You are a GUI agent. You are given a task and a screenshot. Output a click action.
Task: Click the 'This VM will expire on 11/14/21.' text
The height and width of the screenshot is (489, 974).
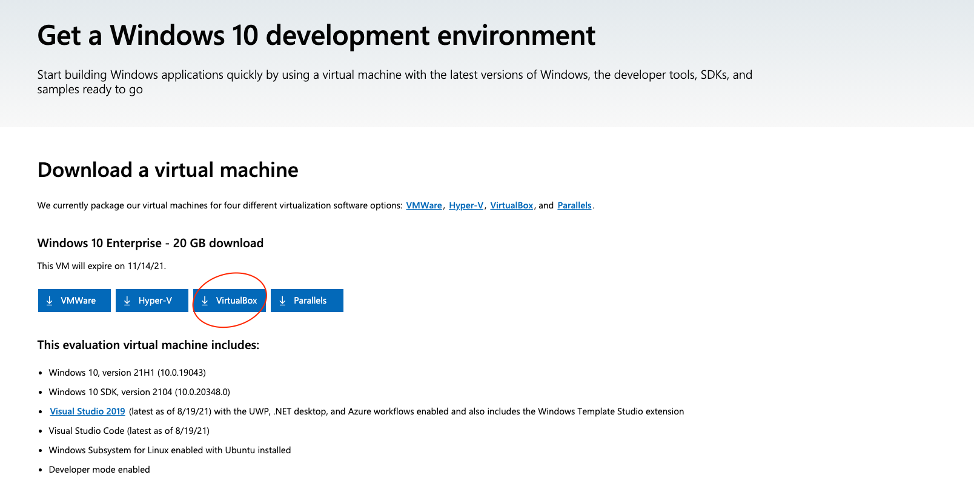[101, 266]
